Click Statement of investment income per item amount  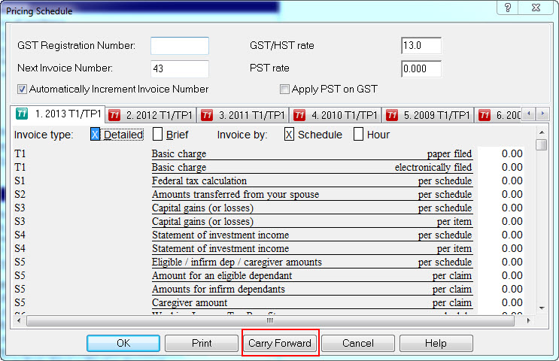pos(501,248)
